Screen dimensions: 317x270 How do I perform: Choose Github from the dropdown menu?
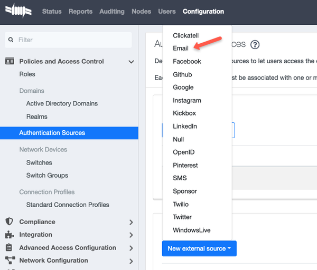[182, 74]
